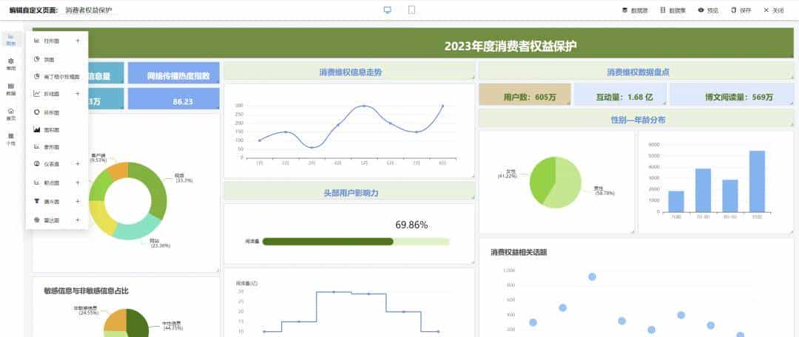This screenshot has width=799, height=337.
Task: Click the orange 9.53% donut segment
Action: click(118, 170)
